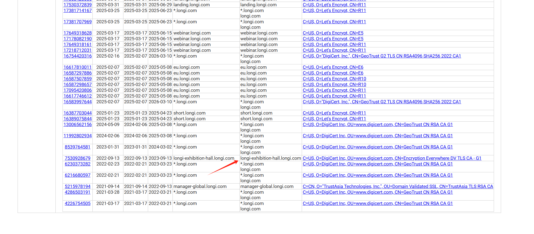Open Let's Encrypt R11 issuer in row 16387703044

pyautogui.click(x=334, y=113)
